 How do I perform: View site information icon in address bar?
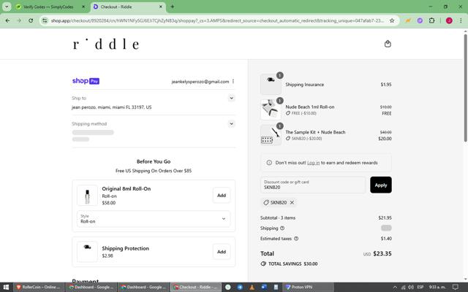(45, 20)
